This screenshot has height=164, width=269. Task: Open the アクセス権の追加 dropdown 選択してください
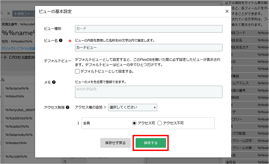(133, 107)
